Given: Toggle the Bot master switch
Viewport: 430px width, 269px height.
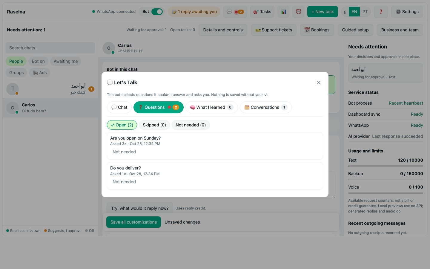Looking at the screenshot, I should coord(157,12).
